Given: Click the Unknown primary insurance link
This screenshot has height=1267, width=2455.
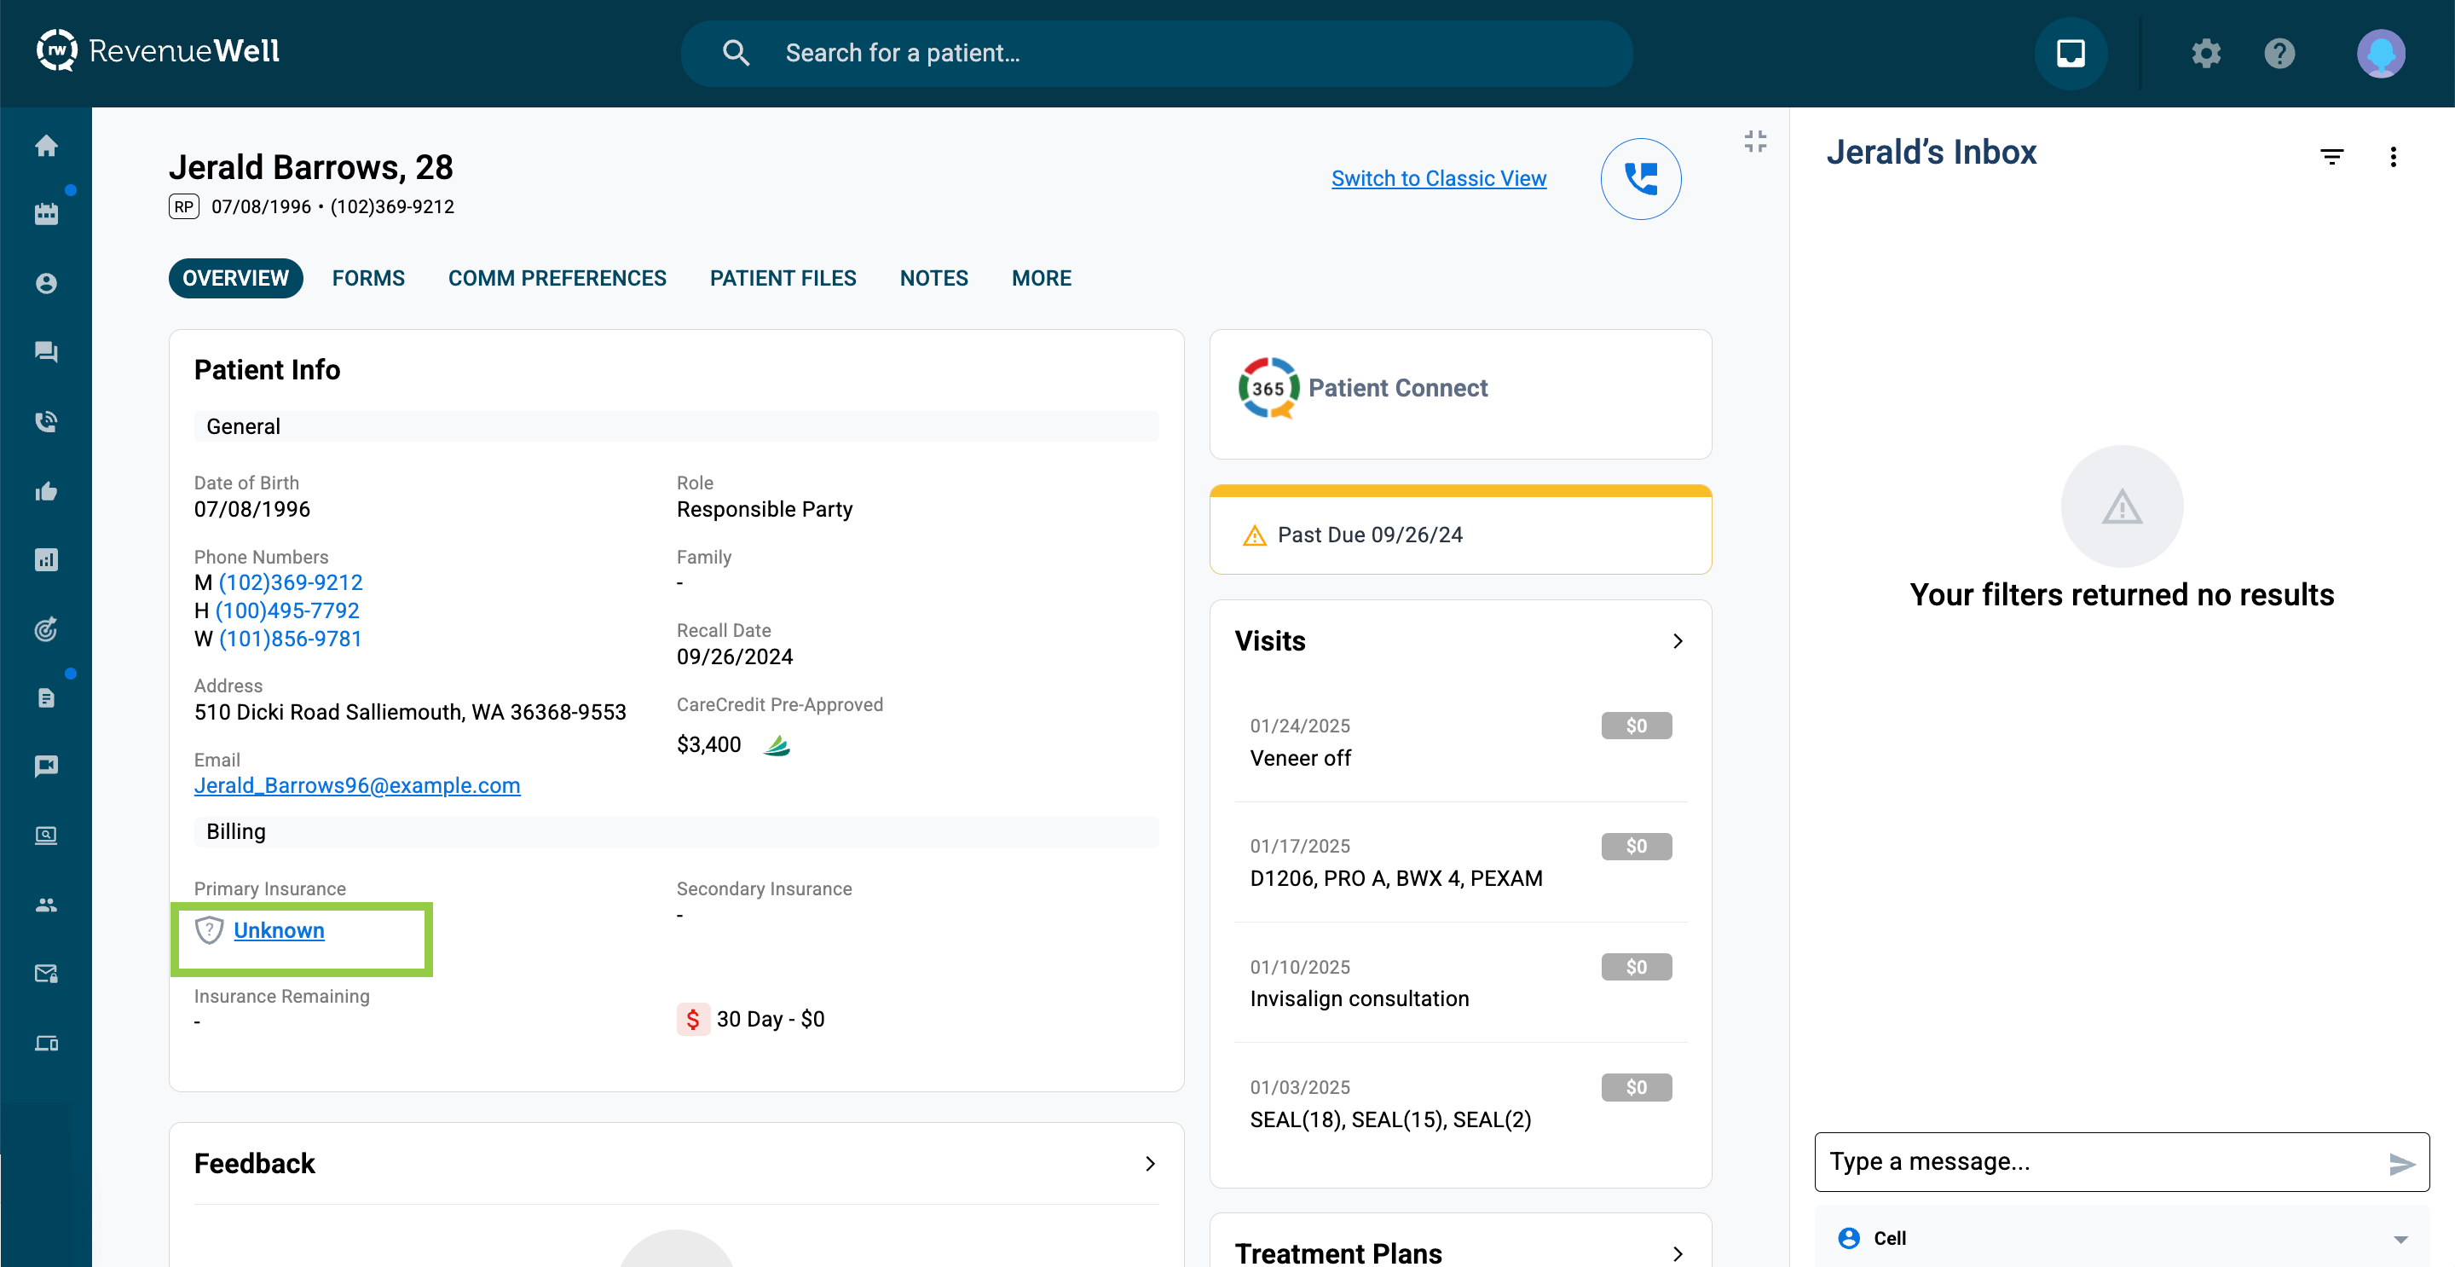Looking at the screenshot, I should 278,930.
